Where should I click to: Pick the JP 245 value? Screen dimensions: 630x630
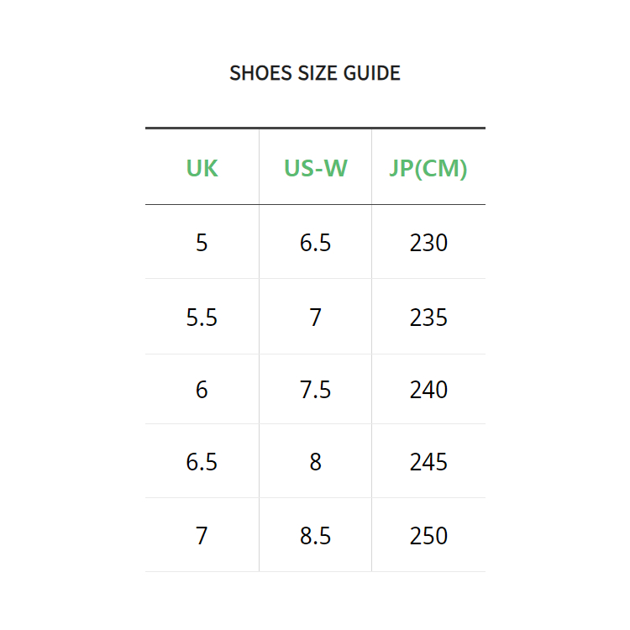pyautogui.click(x=428, y=462)
